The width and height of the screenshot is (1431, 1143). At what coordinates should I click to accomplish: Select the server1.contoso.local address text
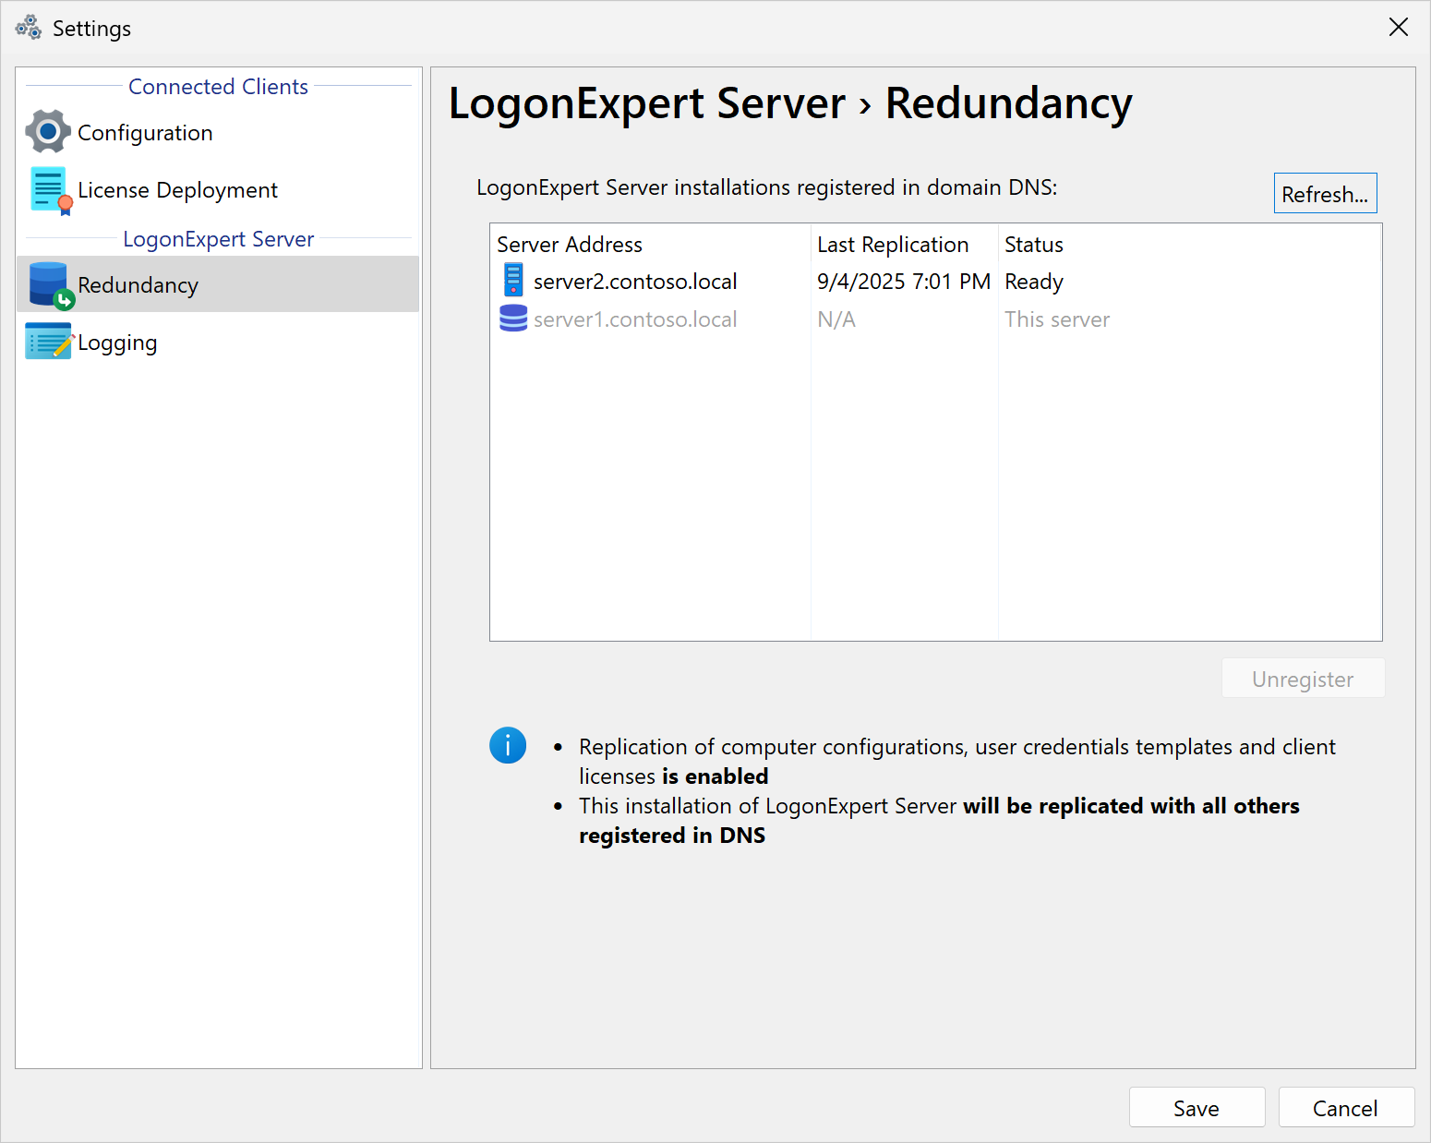pyautogui.click(x=635, y=319)
